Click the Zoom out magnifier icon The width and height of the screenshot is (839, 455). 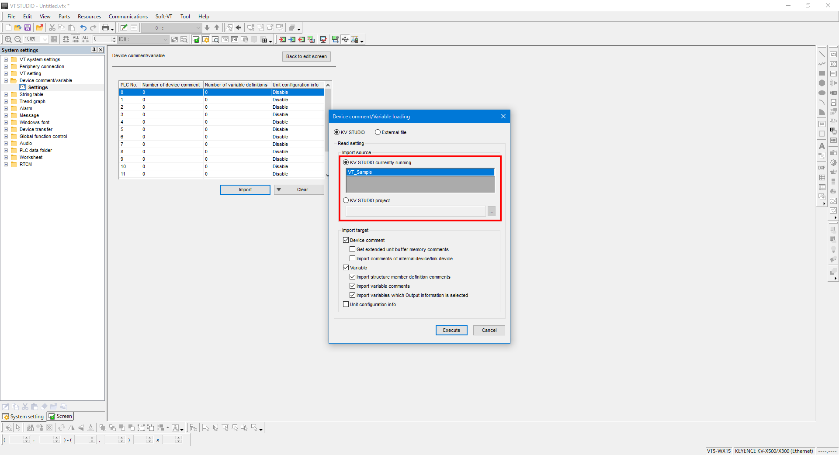pyautogui.click(x=18, y=39)
